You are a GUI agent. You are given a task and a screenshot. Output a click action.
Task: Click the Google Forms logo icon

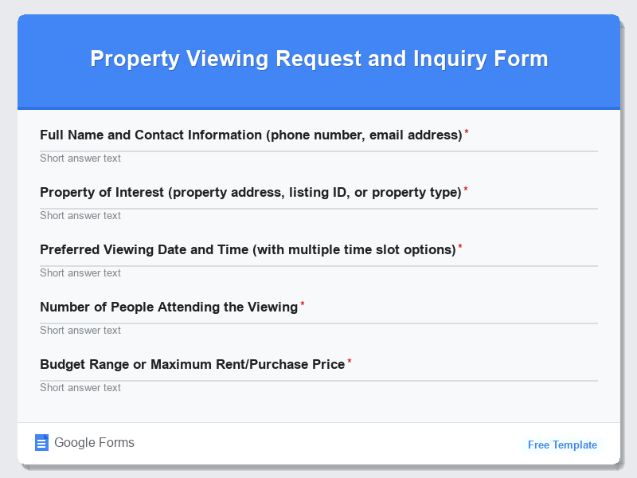(x=41, y=442)
